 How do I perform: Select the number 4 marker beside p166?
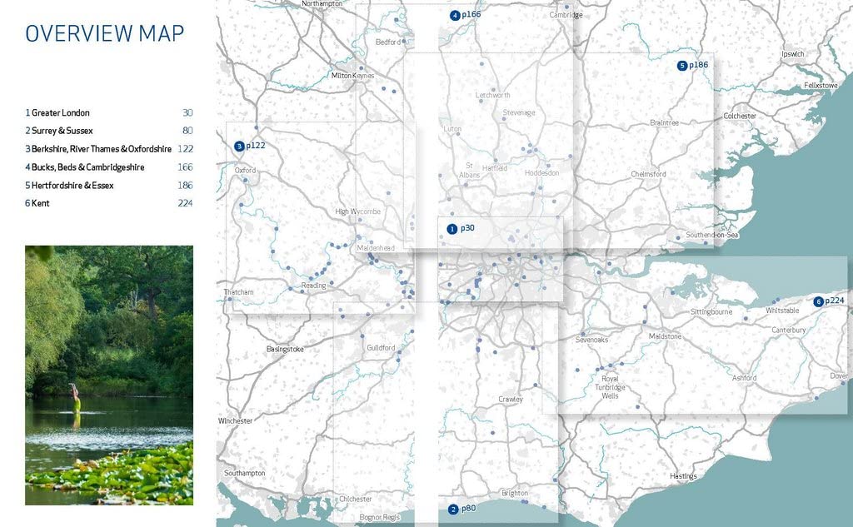point(454,15)
